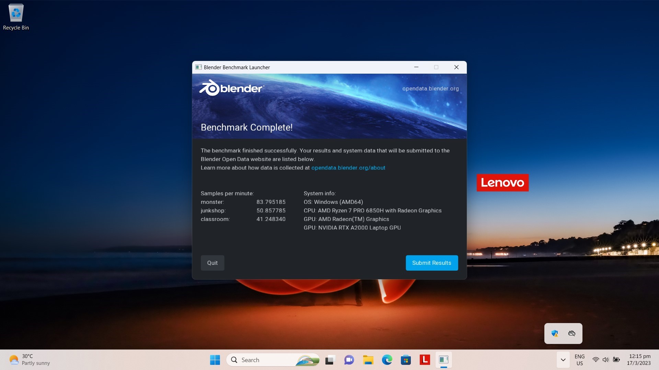Image resolution: width=659 pixels, height=370 pixels.
Task: Submit Results to Blender Open Data
Action: pyautogui.click(x=431, y=263)
